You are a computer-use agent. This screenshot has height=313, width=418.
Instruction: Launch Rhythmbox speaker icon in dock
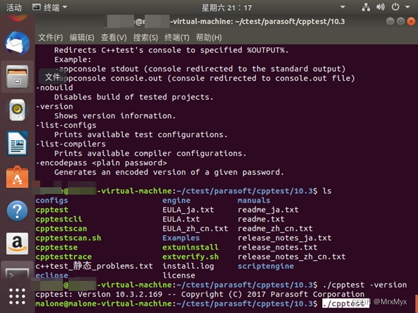pyautogui.click(x=17, y=110)
